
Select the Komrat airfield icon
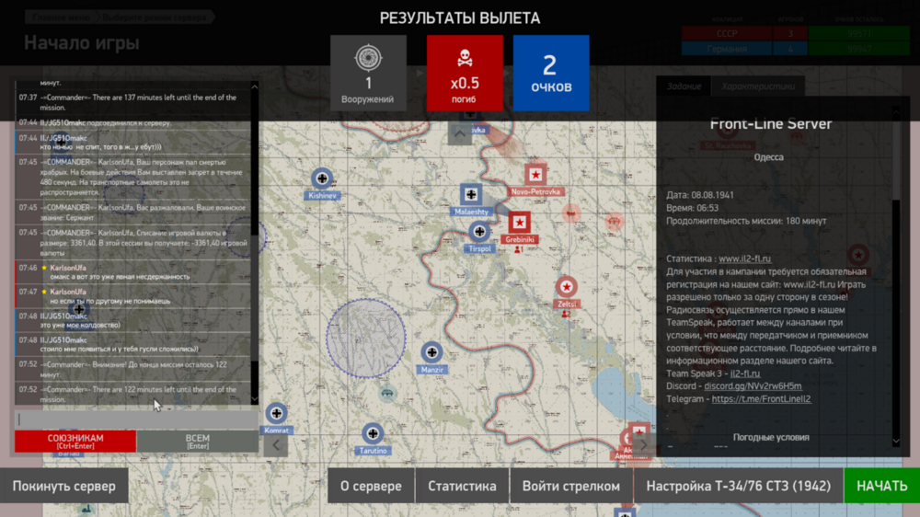pos(276,413)
